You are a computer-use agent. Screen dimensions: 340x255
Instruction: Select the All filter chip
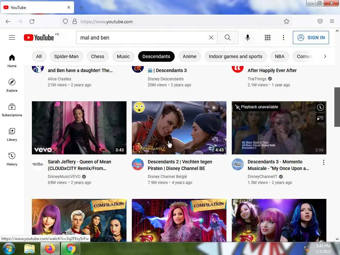tap(39, 56)
